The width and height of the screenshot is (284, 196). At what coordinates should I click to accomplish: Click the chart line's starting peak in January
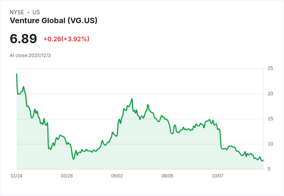[17, 74]
